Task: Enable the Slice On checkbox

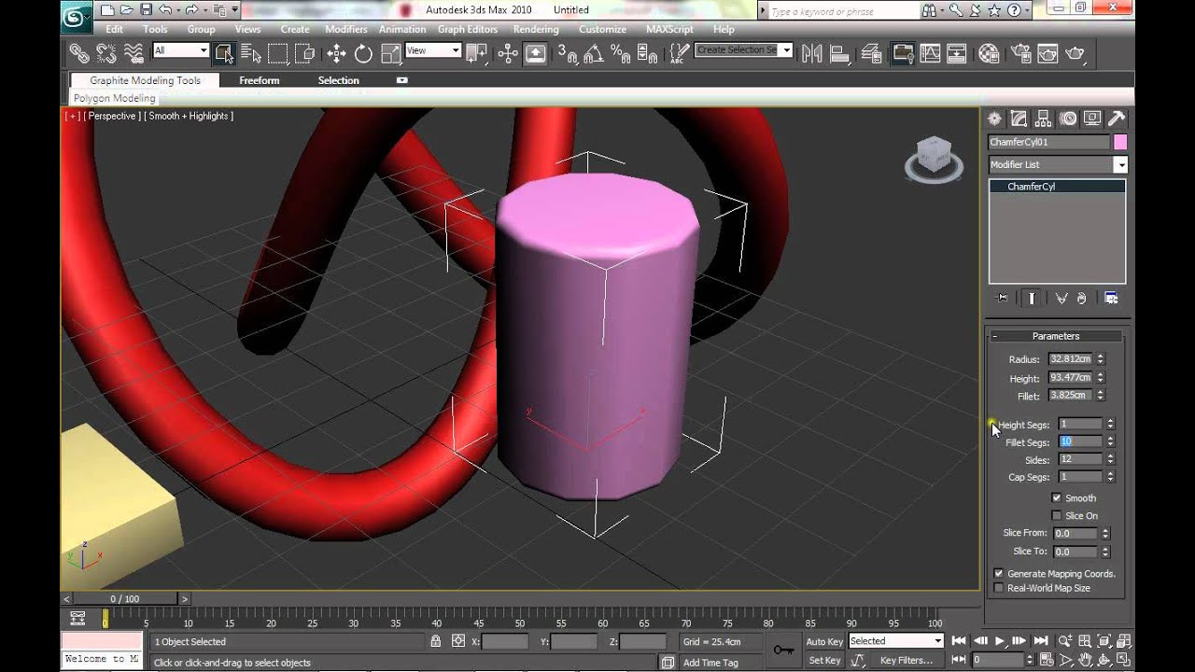Action: pyautogui.click(x=1057, y=516)
